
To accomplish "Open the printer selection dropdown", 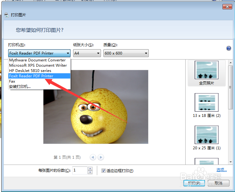I will (x=39, y=53).
